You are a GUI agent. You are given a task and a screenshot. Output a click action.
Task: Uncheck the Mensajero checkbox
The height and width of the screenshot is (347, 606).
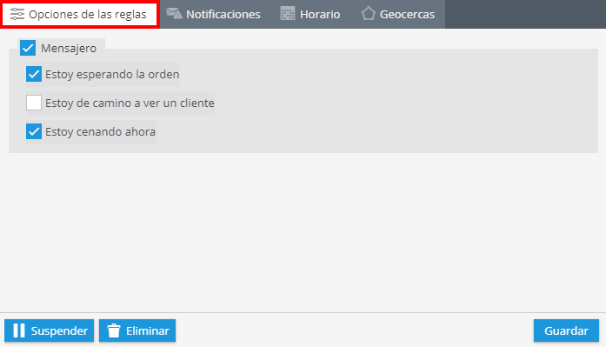[x=28, y=49]
